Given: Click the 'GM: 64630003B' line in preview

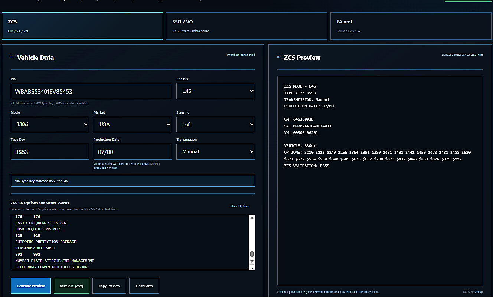Looking at the screenshot, I should (x=299, y=119).
